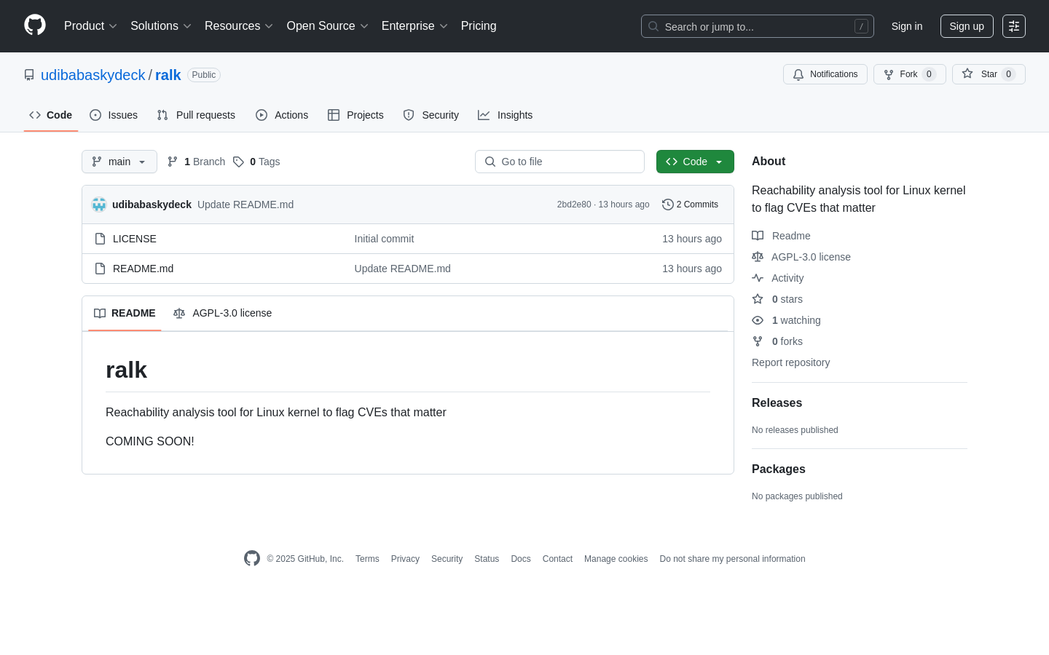1049x655 pixels.
Task: Select the README tab in file viewer
Action: pyautogui.click(x=125, y=313)
